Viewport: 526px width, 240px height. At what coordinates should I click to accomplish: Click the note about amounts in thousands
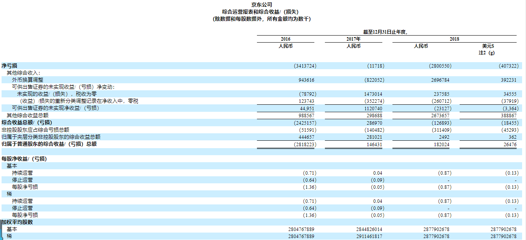(x=262, y=19)
